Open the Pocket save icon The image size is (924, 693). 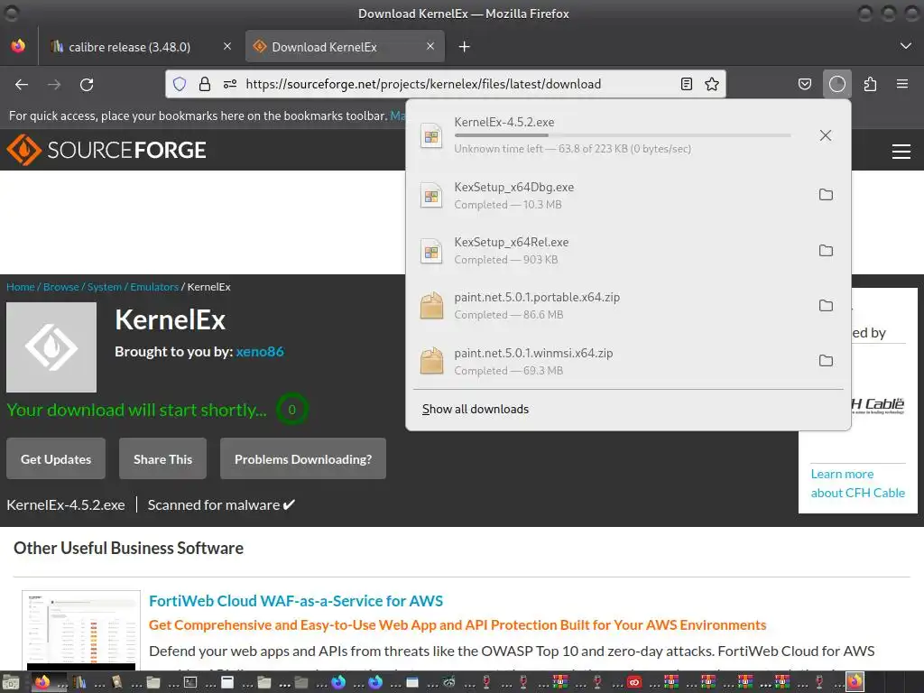pos(804,85)
